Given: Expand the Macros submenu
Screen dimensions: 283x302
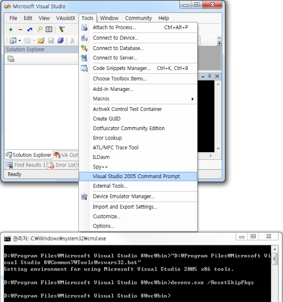Looking at the screenshot, I should [138, 99].
